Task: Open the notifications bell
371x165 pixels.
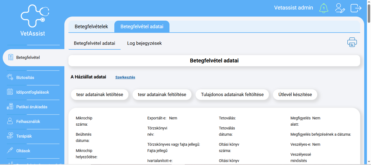Action: pos(323,8)
